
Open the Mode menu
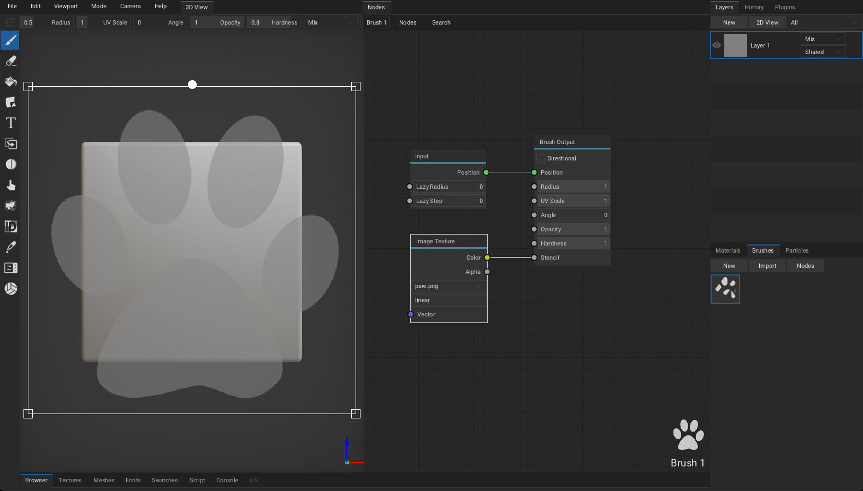coord(99,6)
